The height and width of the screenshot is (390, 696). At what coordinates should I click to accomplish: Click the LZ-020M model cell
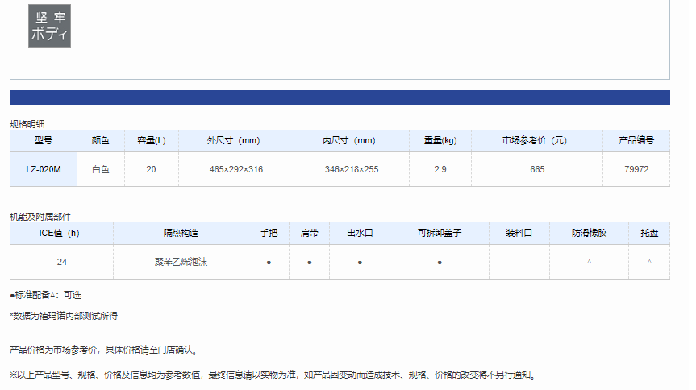pyautogui.click(x=44, y=169)
